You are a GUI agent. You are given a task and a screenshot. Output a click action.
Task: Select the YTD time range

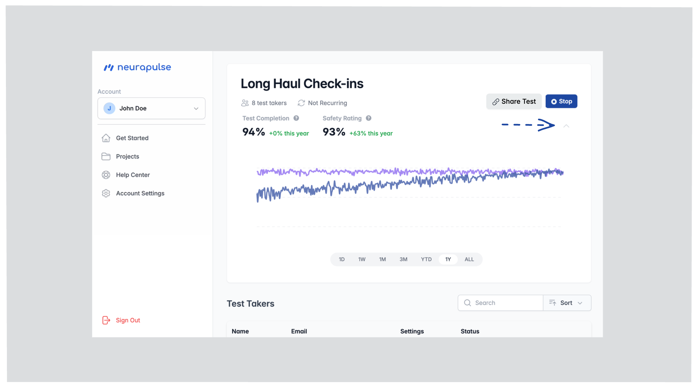426,259
